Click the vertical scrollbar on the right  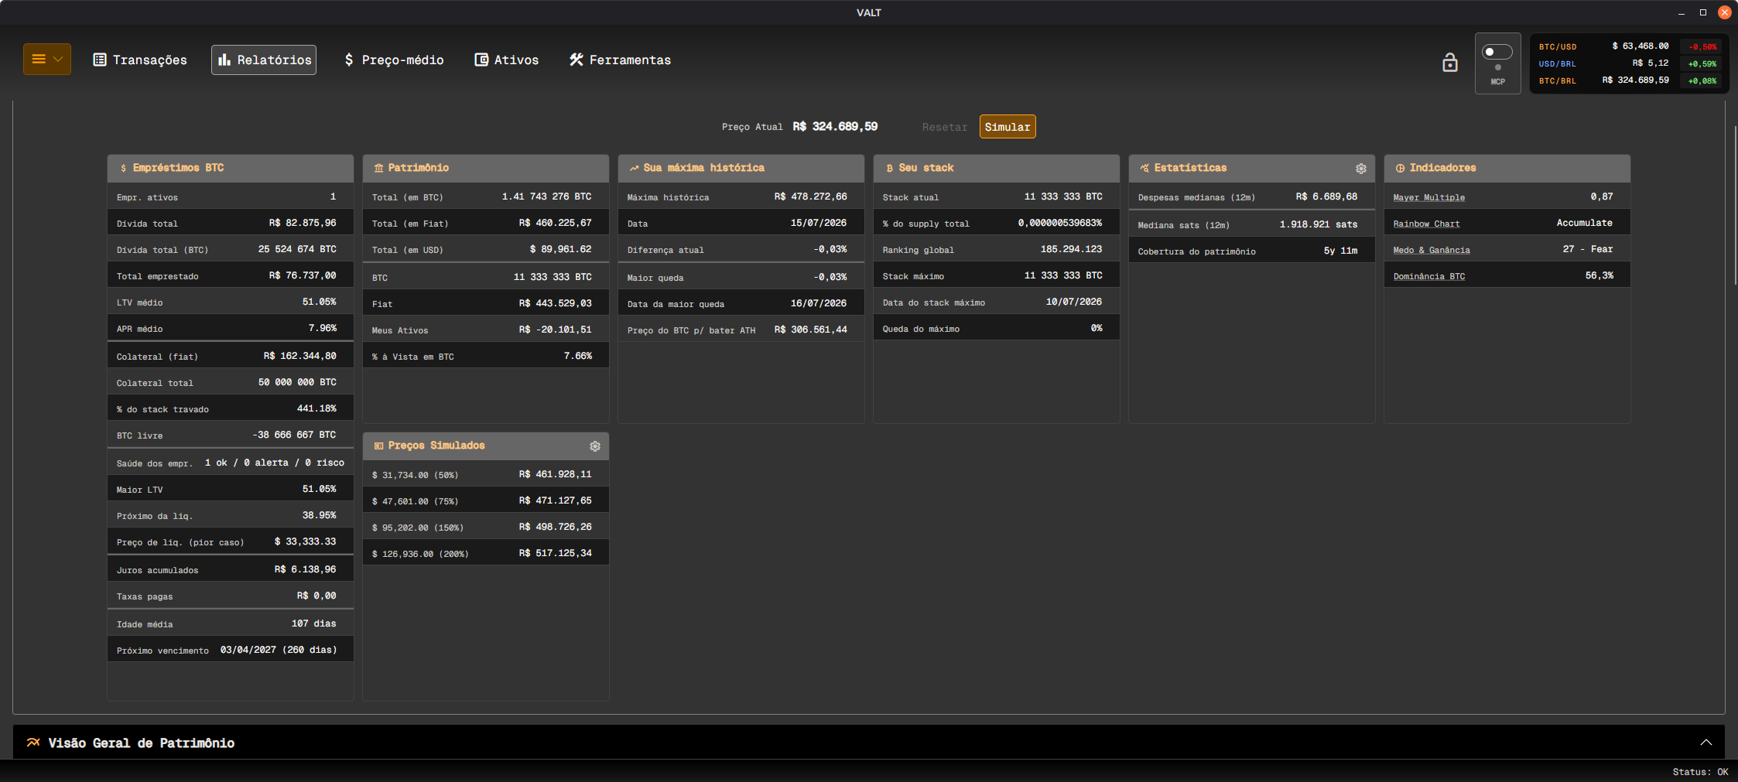pyautogui.click(x=1734, y=205)
